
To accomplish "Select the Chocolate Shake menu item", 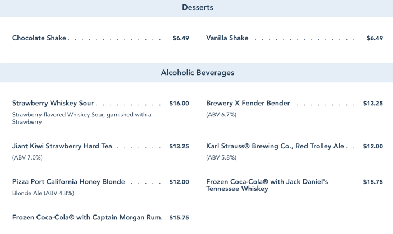I will point(39,38).
